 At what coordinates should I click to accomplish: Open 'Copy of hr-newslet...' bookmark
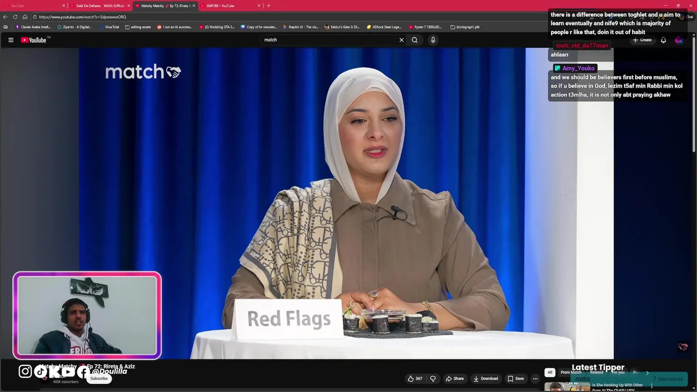point(259,27)
